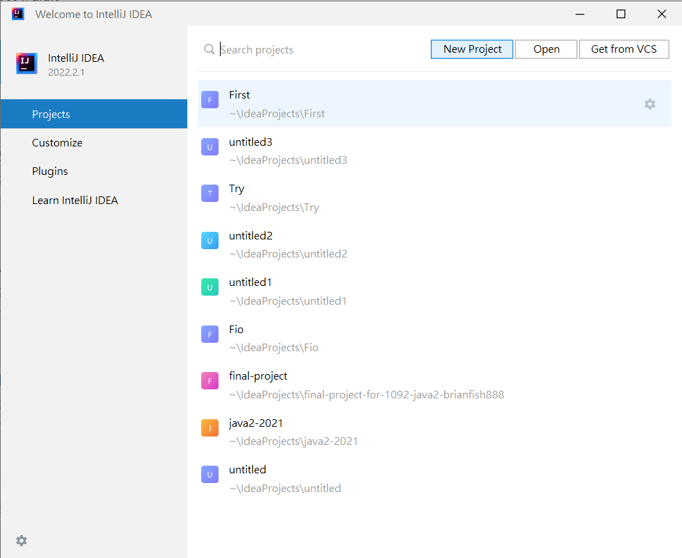Minimize the Welcome window
This screenshot has width=682, height=558.
(580, 14)
